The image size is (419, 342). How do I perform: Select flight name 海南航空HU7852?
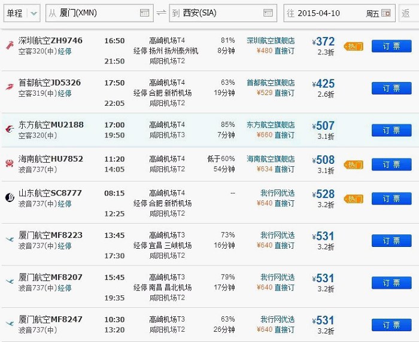coord(50,159)
